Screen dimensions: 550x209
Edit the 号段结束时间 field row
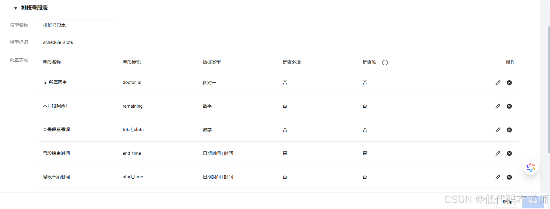[x=498, y=153]
